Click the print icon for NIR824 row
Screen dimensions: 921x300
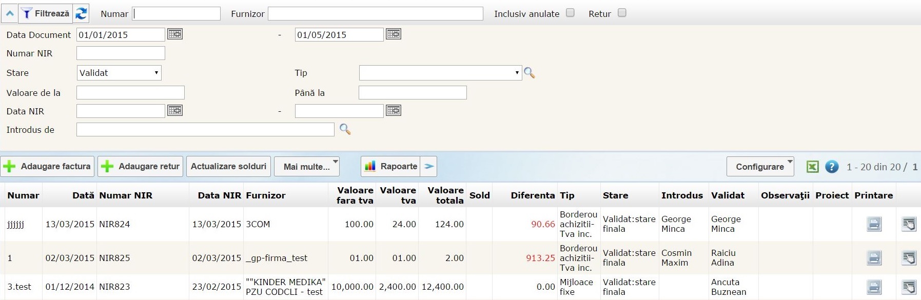coord(874,224)
